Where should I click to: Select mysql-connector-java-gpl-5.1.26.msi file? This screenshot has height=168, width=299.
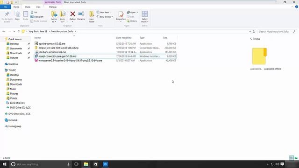click(105, 56)
